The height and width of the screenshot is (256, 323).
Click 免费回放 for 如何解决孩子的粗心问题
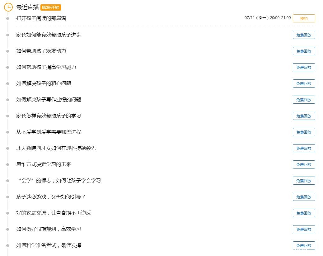tap(304, 83)
